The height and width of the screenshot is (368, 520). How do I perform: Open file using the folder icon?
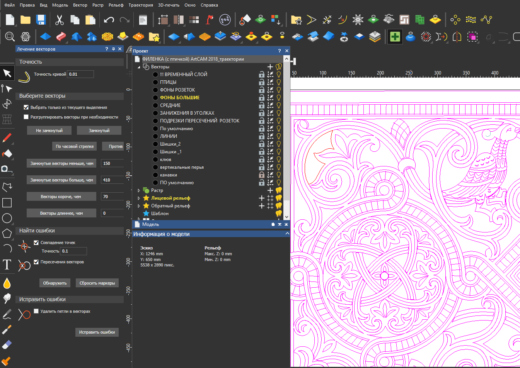(x=26, y=20)
